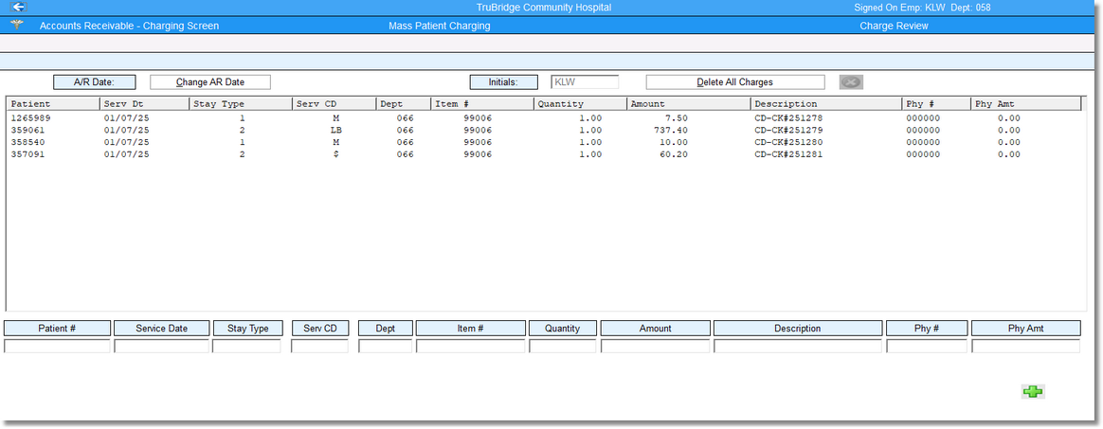Click the Description column header in table
This screenshot has width=1103, height=429.
[826, 104]
